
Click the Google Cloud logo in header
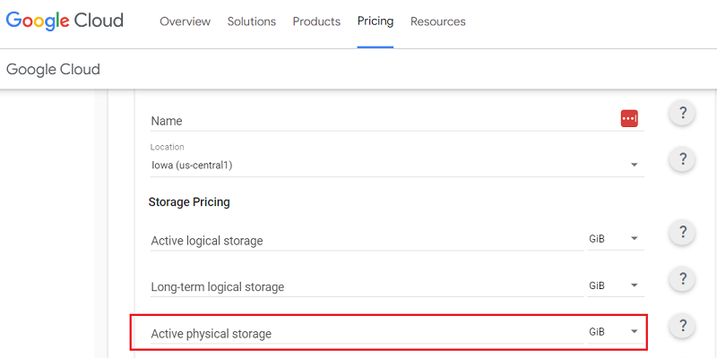coord(65,21)
